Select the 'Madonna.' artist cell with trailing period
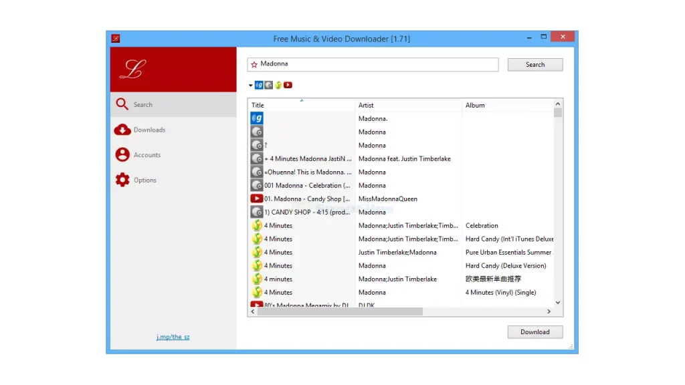The image size is (685, 385). click(x=373, y=119)
